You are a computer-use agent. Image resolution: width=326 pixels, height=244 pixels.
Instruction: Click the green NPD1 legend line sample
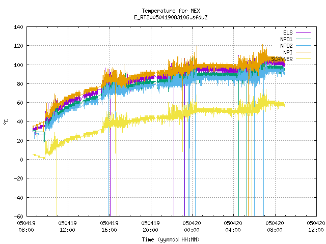(x=303, y=39)
